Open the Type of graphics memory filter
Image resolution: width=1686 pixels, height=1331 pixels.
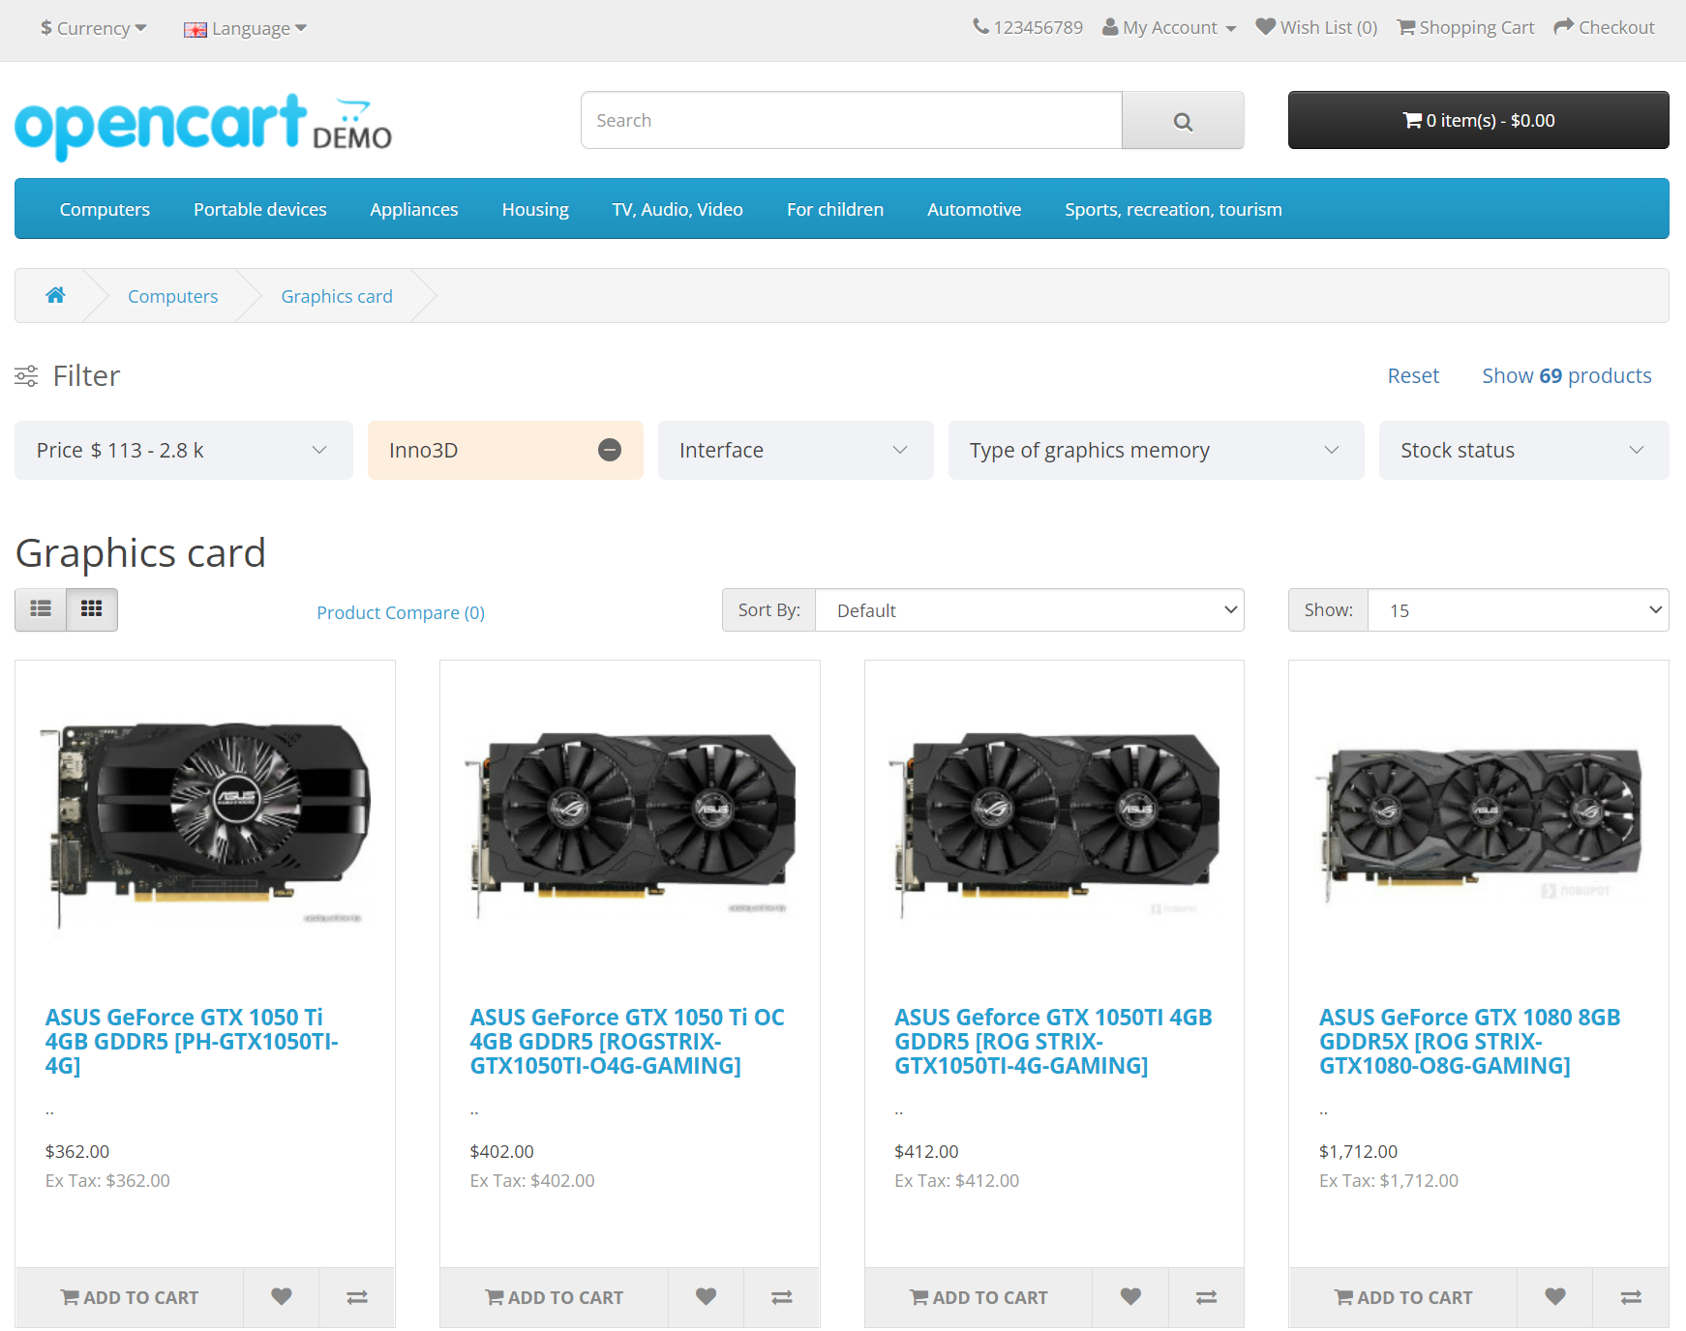point(1156,450)
